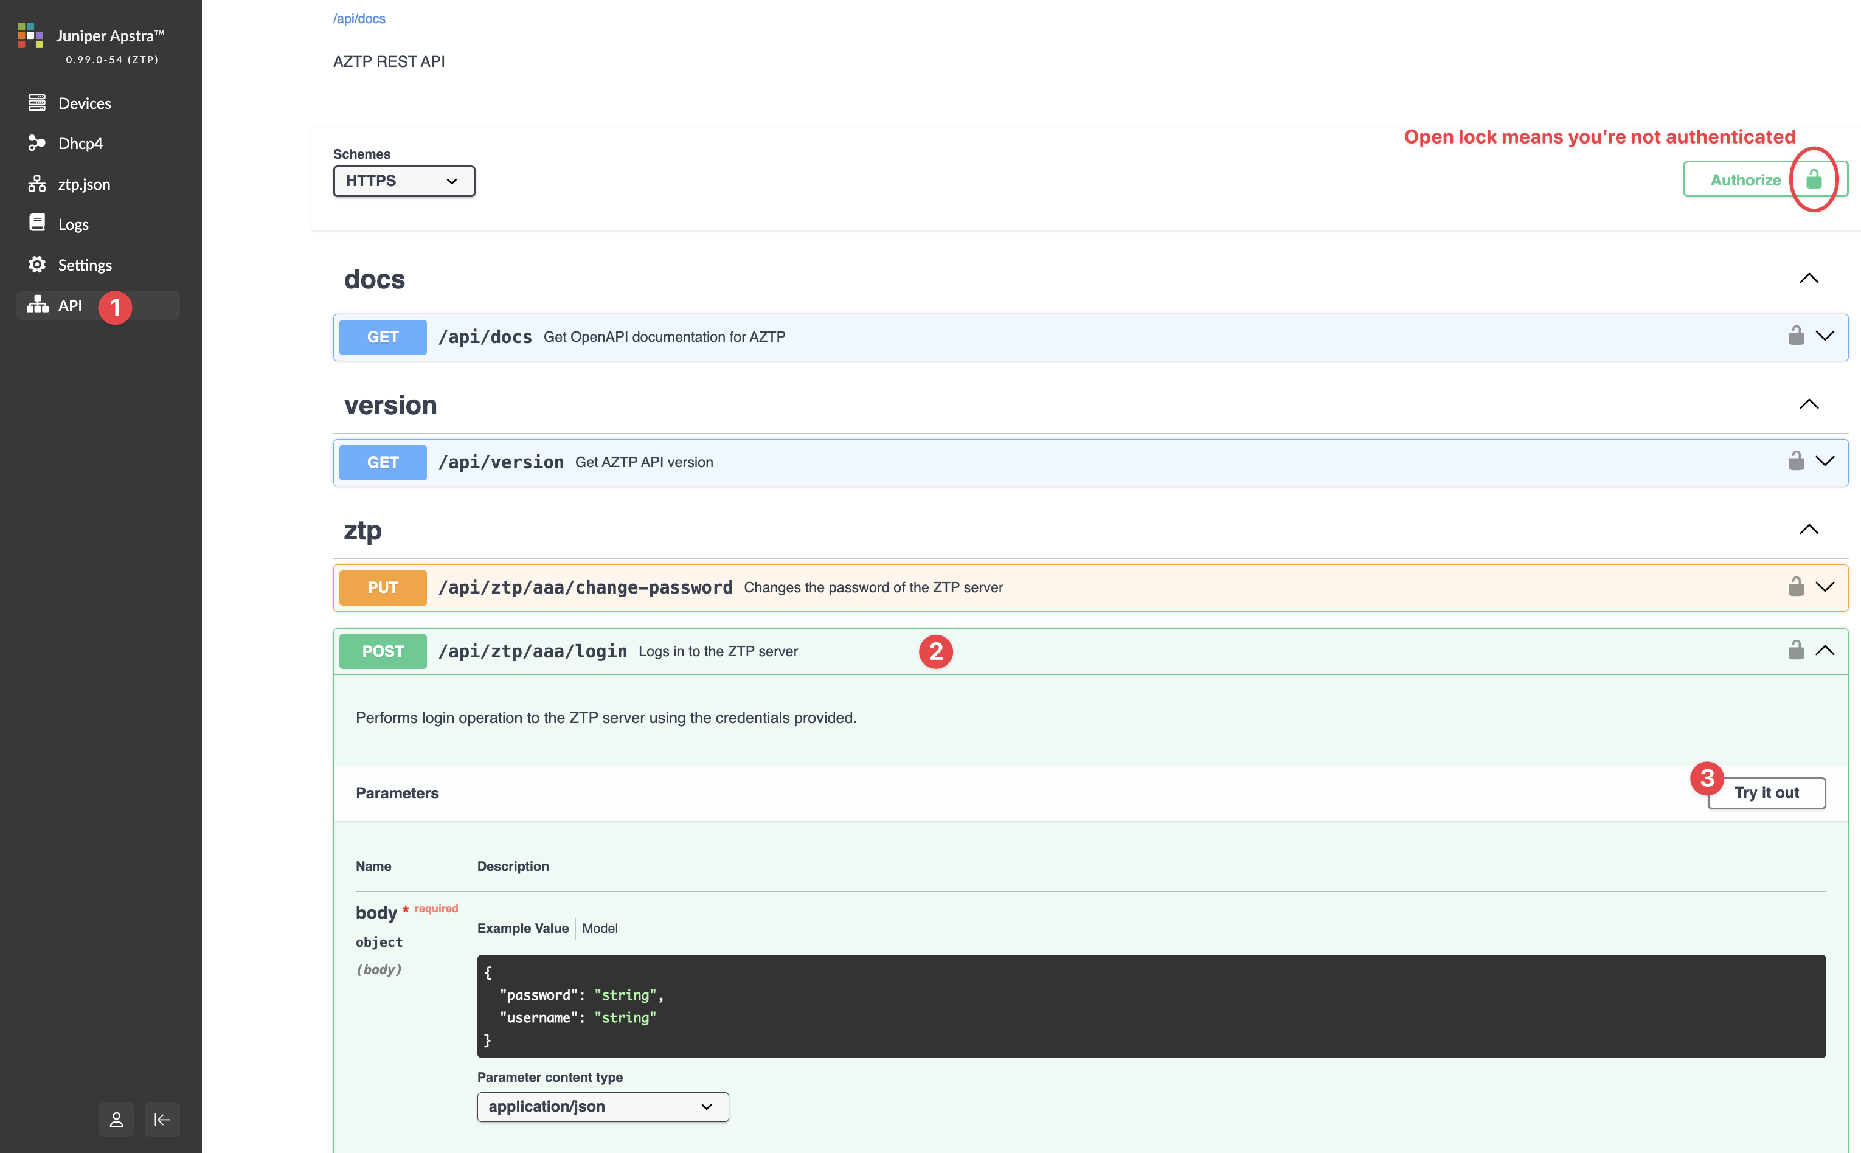Click the green Authorize lock icon

(x=1814, y=179)
